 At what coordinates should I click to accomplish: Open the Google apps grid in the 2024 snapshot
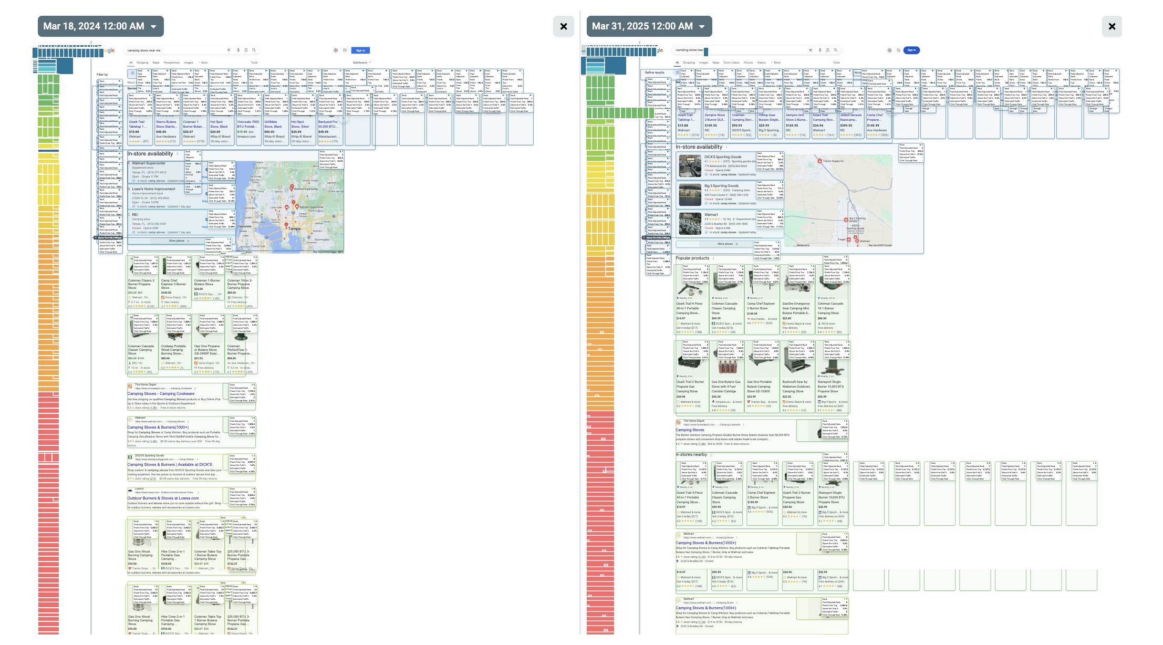click(x=345, y=50)
